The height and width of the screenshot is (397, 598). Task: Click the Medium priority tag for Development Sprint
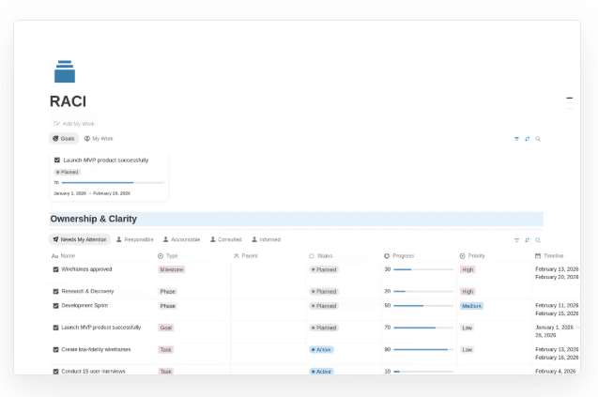click(472, 306)
